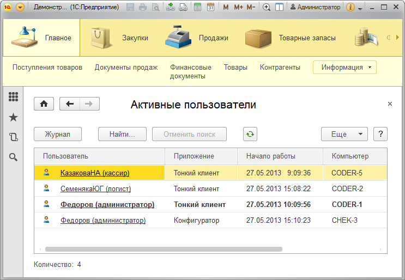Viewport: 405px width, 280px height.
Task: Expand the Еще dropdown menu
Action: click(344, 134)
